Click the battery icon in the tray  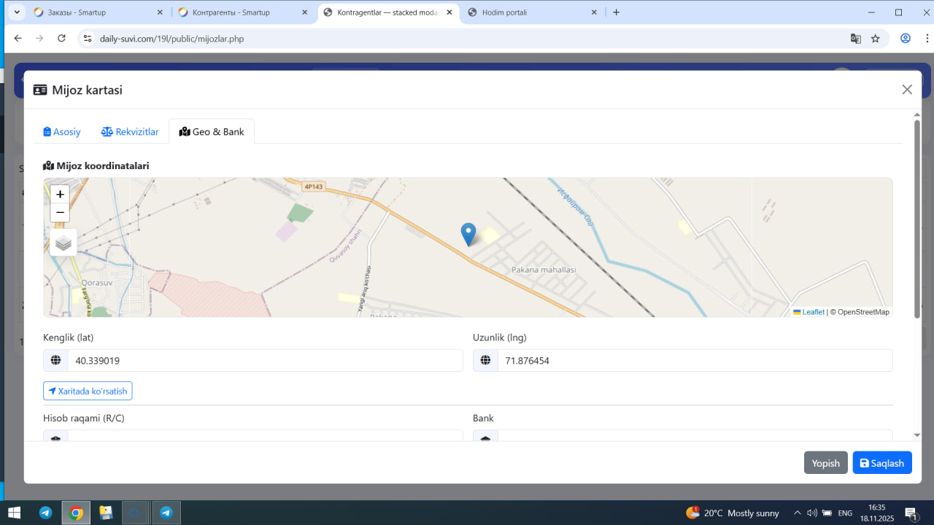pyautogui.click(x=827, y=513)
